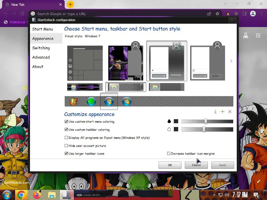
Task: Show hidden system tray icons
Action: click(214, 195)
